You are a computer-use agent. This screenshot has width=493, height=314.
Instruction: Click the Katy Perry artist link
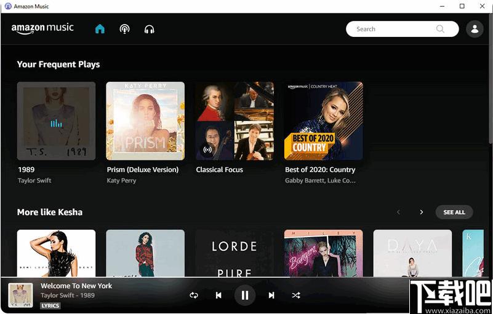pos(121,181)
